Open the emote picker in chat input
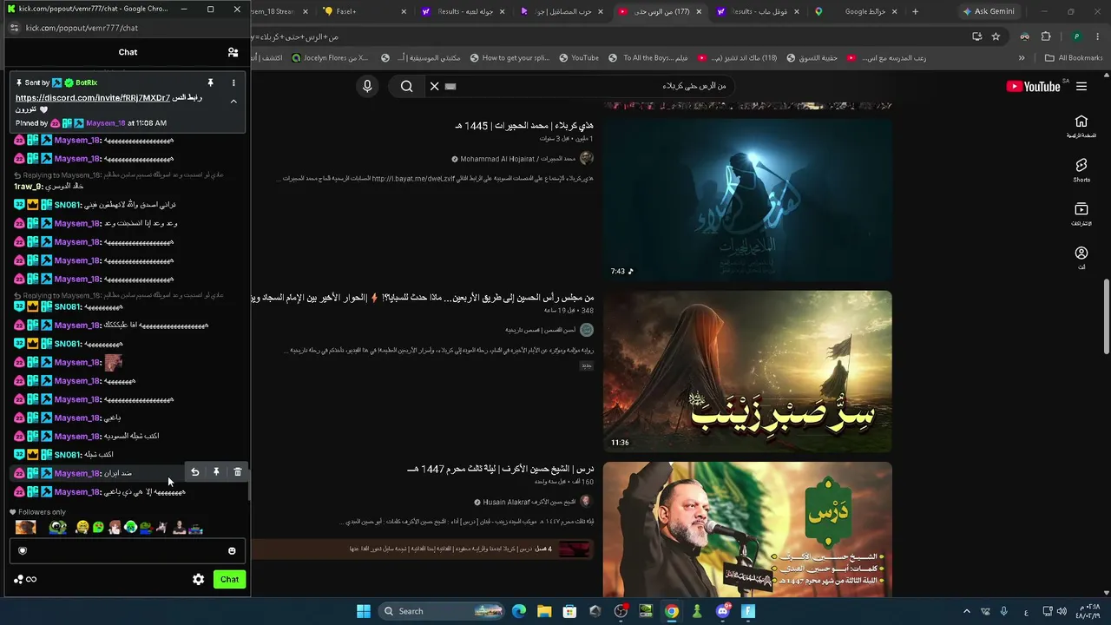 [x=232, y=550]
